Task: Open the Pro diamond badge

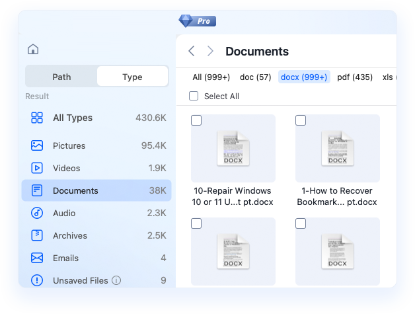Action: (197, 21)
